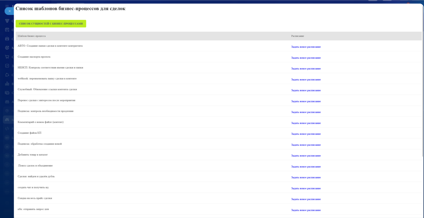This screenshot has height=218, width=424.
Task: Set new schedule for "создать чат и получить ид"
Action: [x=306, y=188]
